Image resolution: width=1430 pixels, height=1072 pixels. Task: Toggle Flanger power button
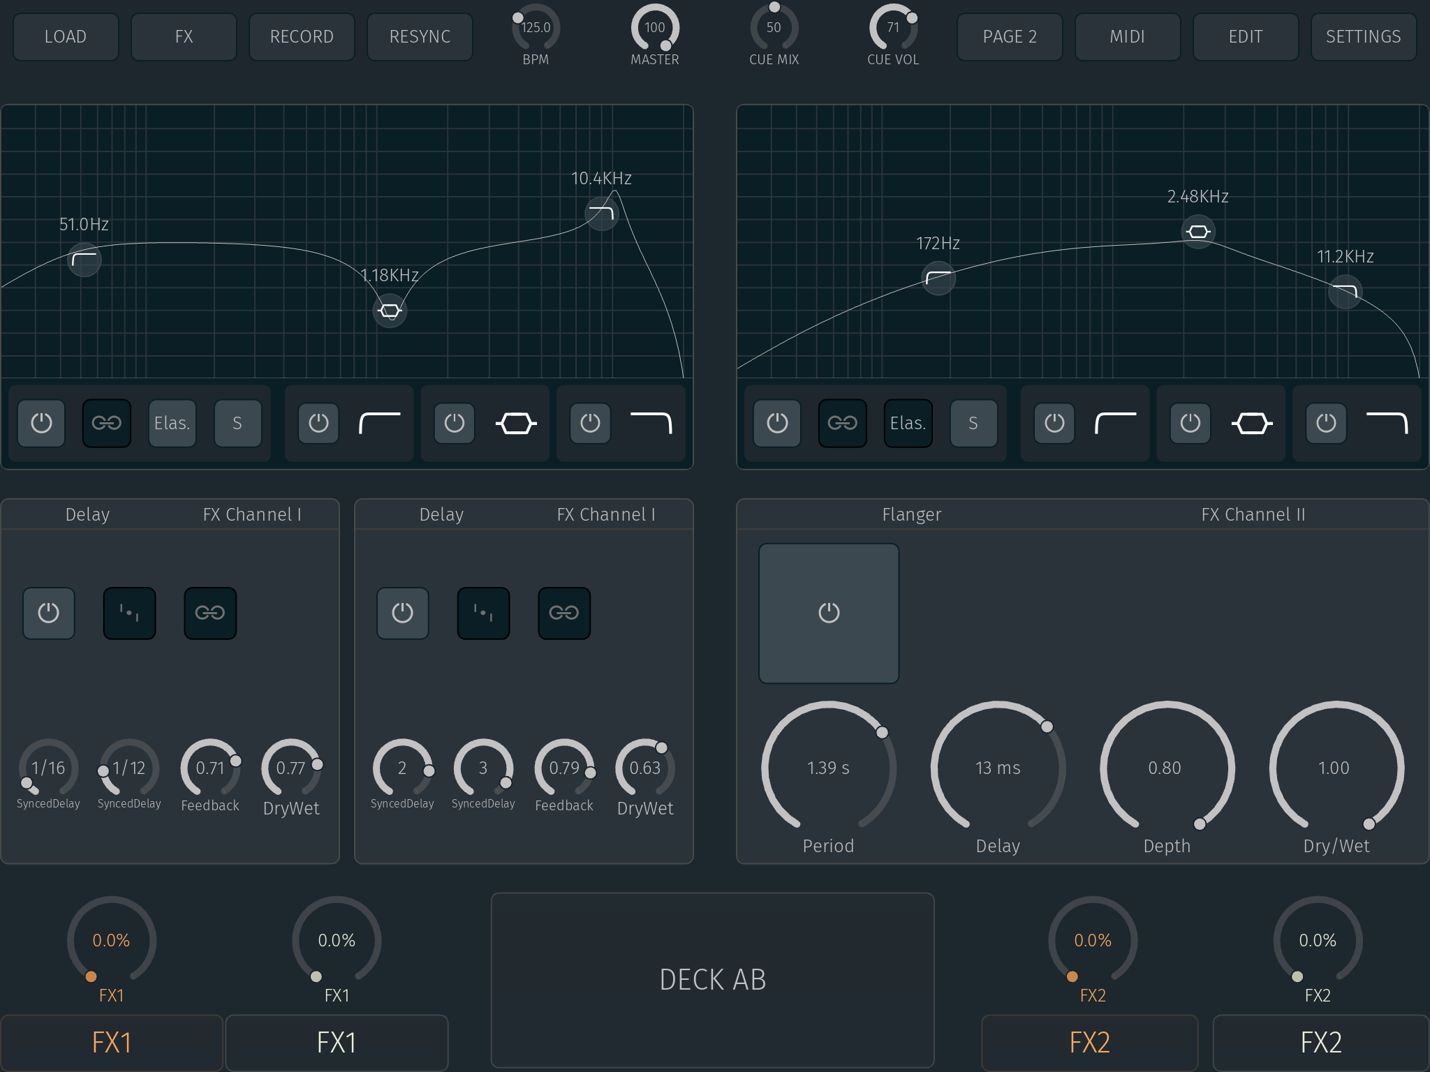[x=829, y=613]
